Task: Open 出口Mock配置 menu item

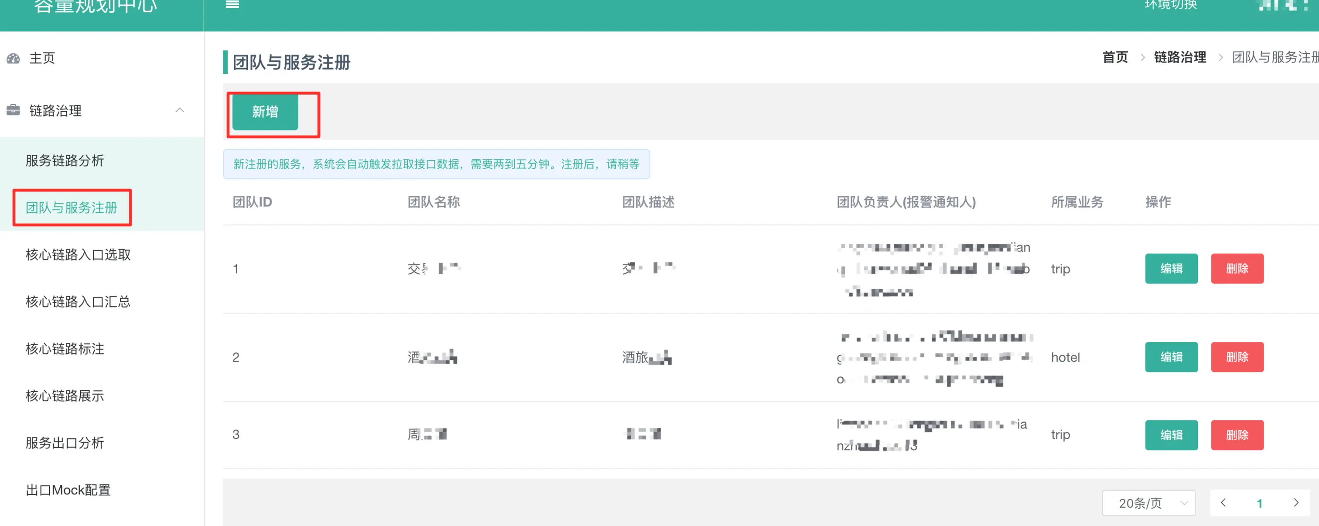Action: (x=68, y=490)
